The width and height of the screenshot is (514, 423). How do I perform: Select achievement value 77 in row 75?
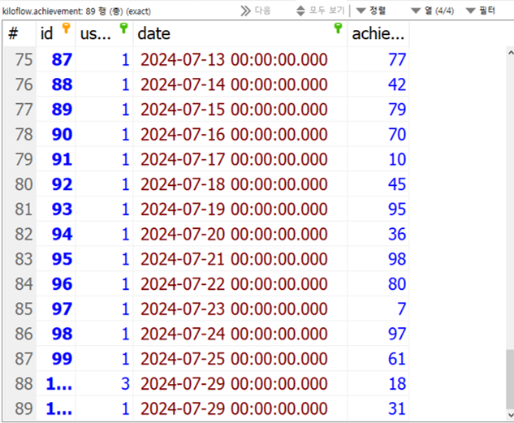378,59
